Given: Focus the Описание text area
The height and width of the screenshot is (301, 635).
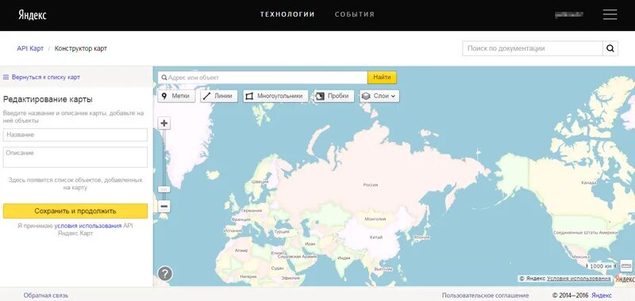Looking at the screenshot, I should point(75,157).
